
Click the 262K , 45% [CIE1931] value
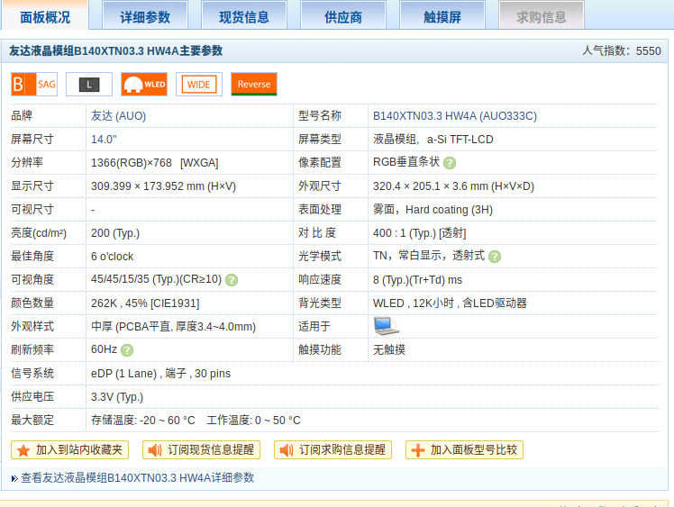click(x=145, y=303)
